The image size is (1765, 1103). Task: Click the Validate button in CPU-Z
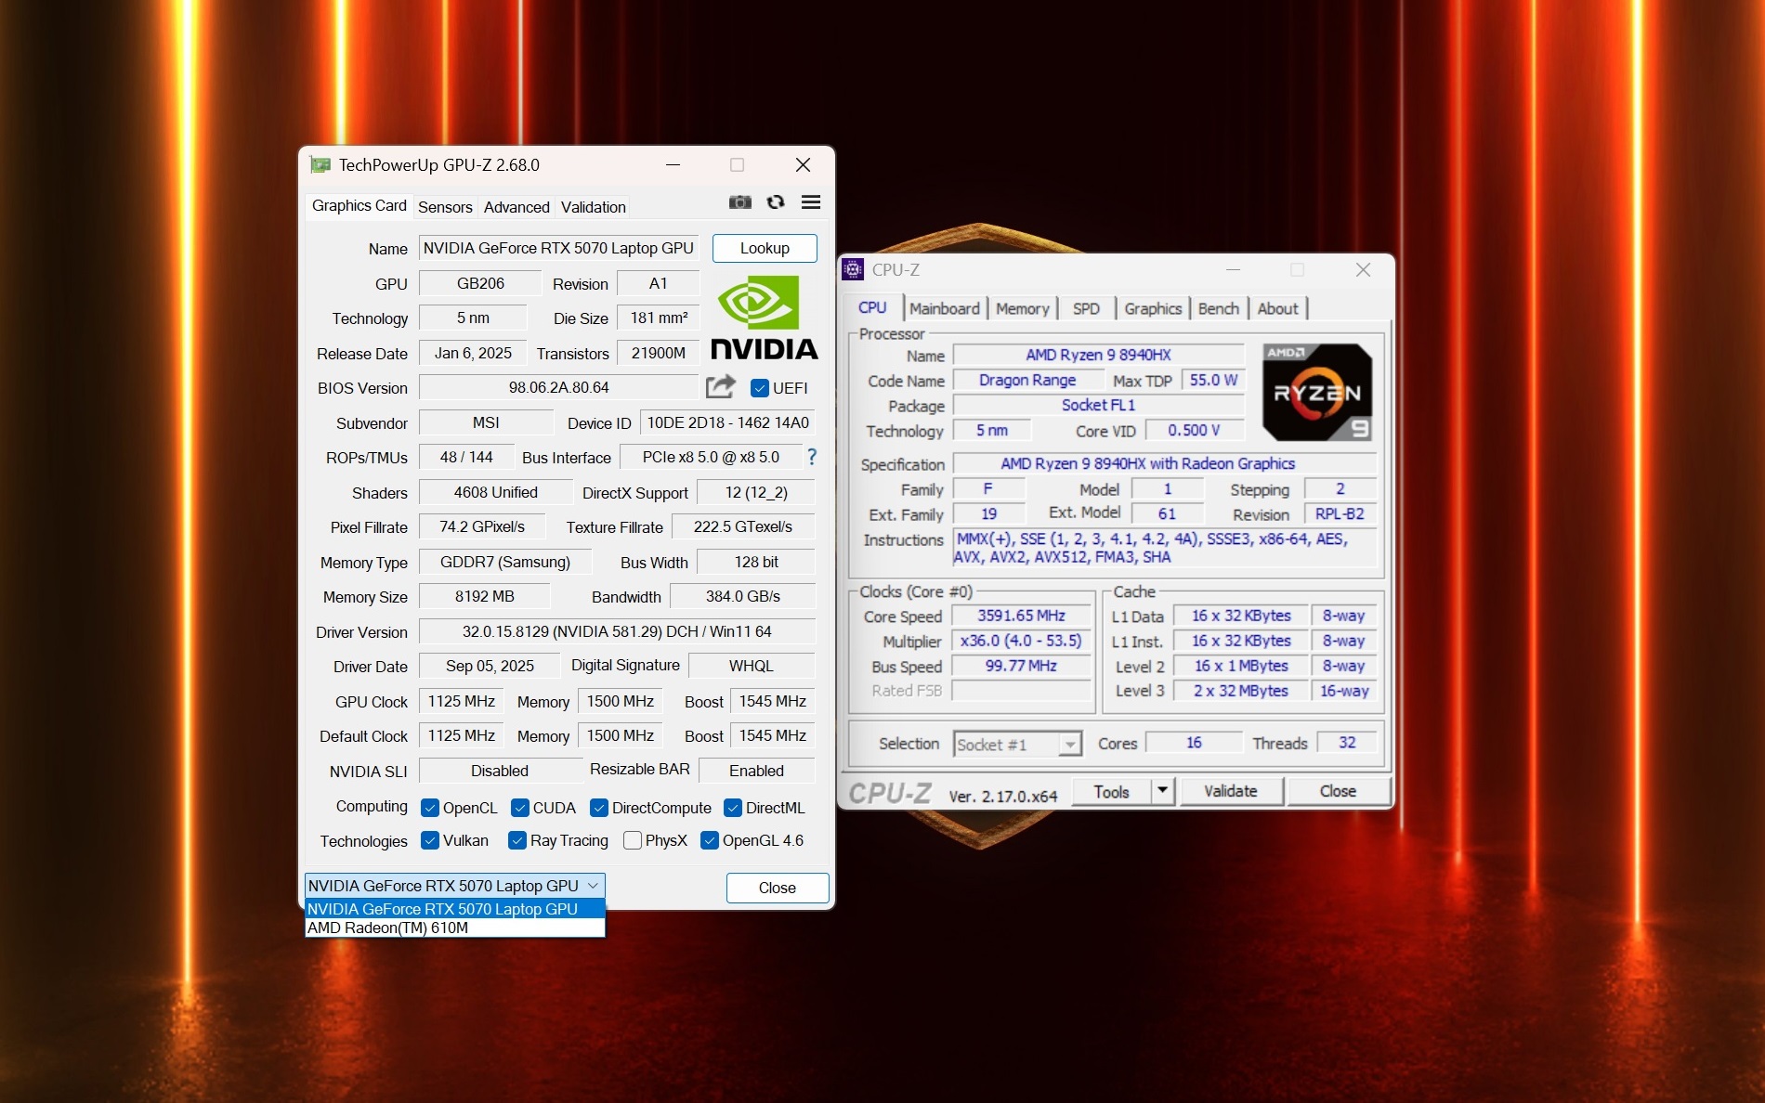pos(1230,791)
